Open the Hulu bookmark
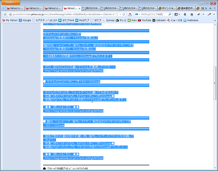This screenshot has height=171, width=218. click(132, 20)
